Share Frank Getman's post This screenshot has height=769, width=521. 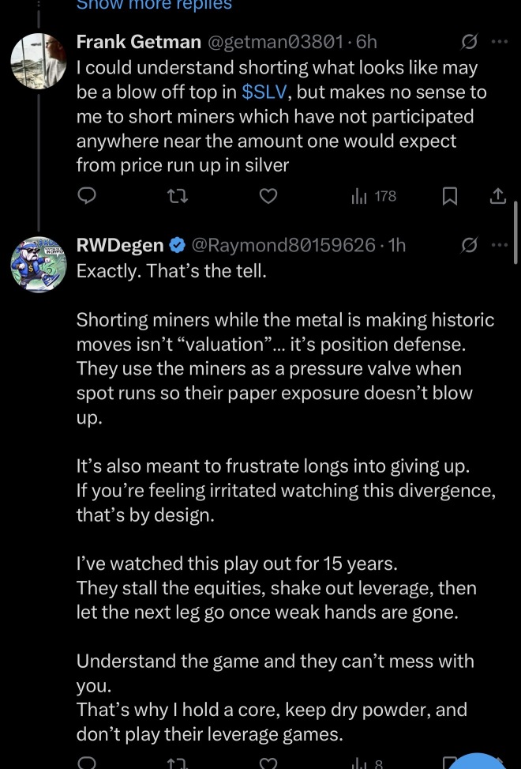(x=497, y=196)
